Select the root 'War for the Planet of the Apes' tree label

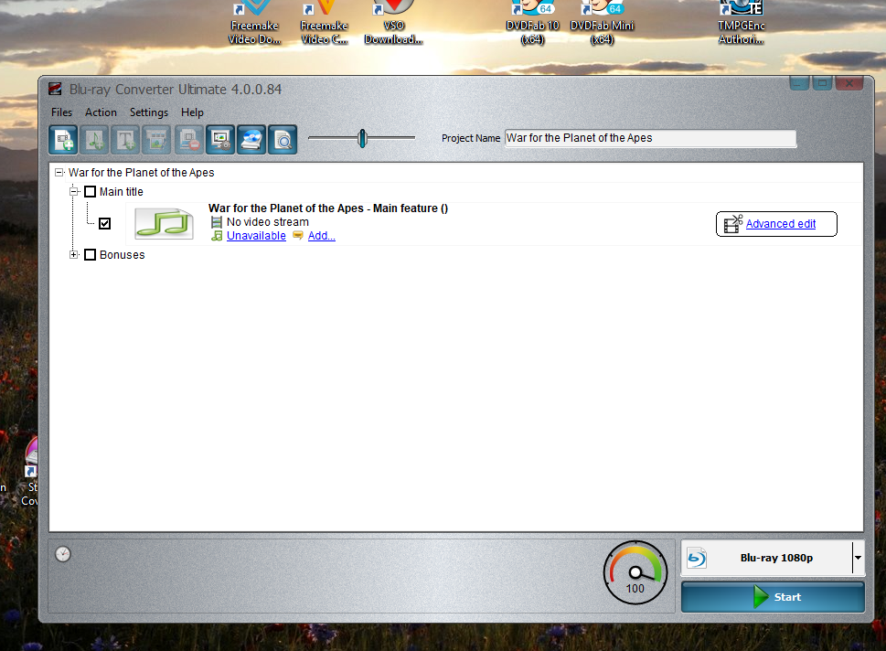point(141,173)
